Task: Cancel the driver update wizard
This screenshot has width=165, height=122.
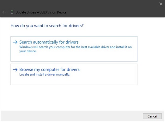Action: point(152,116)
